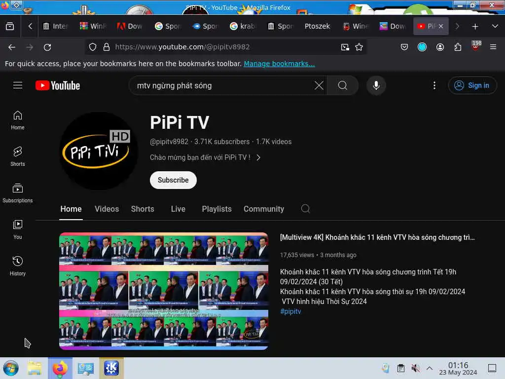Search within the PiPi TV channel
The image size is (505, 379).
pyautogui.click(x=305, y=209)
